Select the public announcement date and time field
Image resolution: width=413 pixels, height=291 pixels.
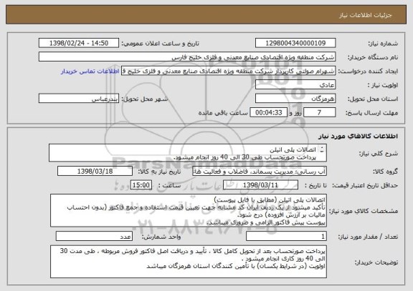point(79,43)
